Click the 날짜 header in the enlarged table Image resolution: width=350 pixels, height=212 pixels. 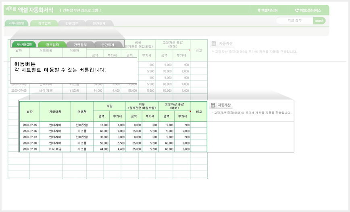30,111
